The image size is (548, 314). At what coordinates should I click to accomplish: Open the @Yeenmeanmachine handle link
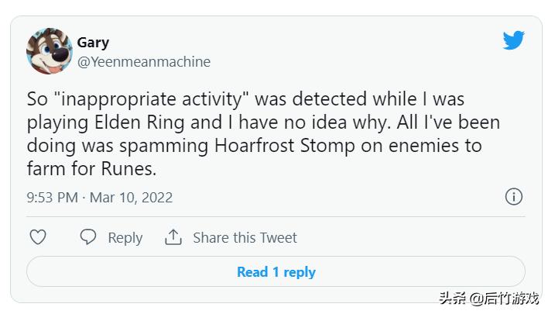[x=143, y=62]
